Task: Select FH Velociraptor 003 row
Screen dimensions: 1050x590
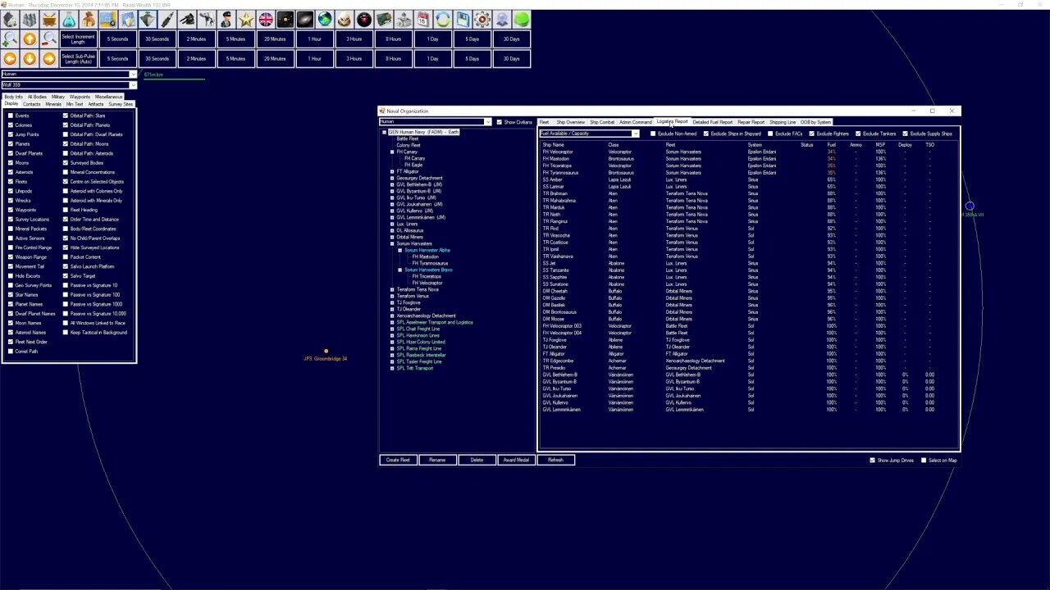Action: coord(738,326)
